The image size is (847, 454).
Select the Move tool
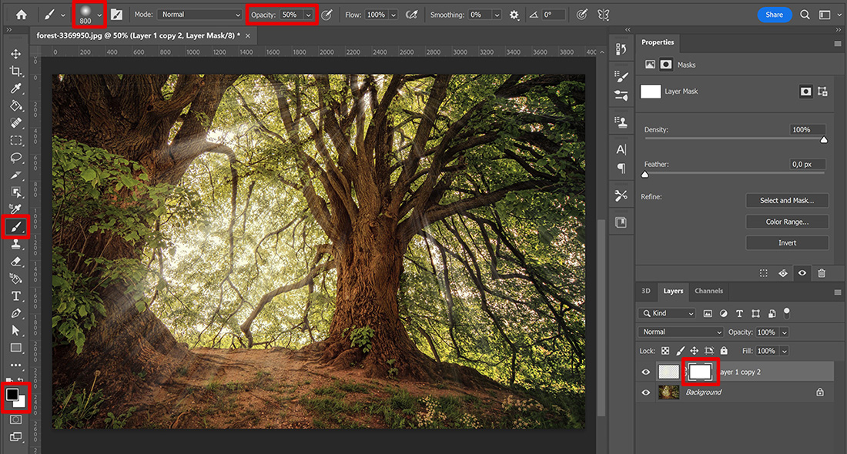pyautogui.click(x=17, y=54)
